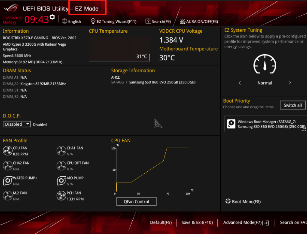Click the Windows Boot Manager disk icon

[231, 124]
